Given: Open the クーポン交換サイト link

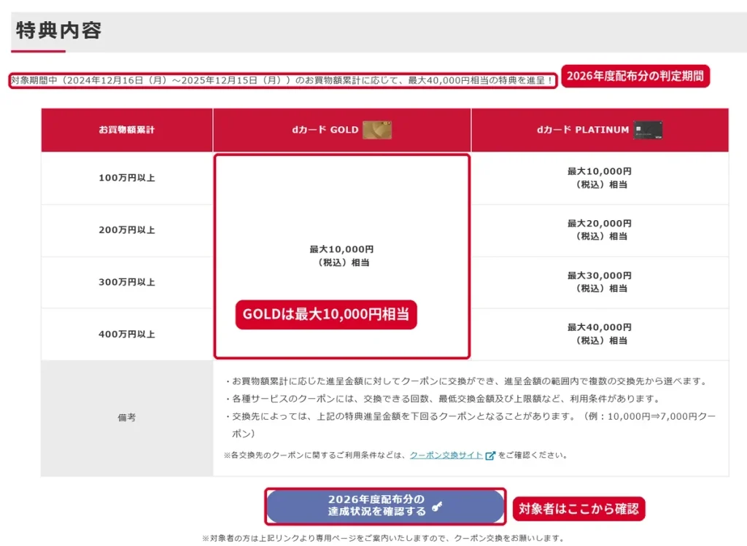Looking at the screenshot, I should coord(446,455).
